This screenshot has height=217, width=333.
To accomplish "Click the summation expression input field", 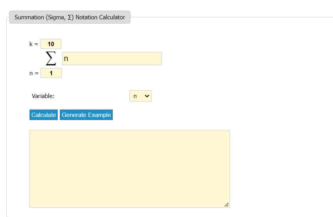I will coord(112,59).
